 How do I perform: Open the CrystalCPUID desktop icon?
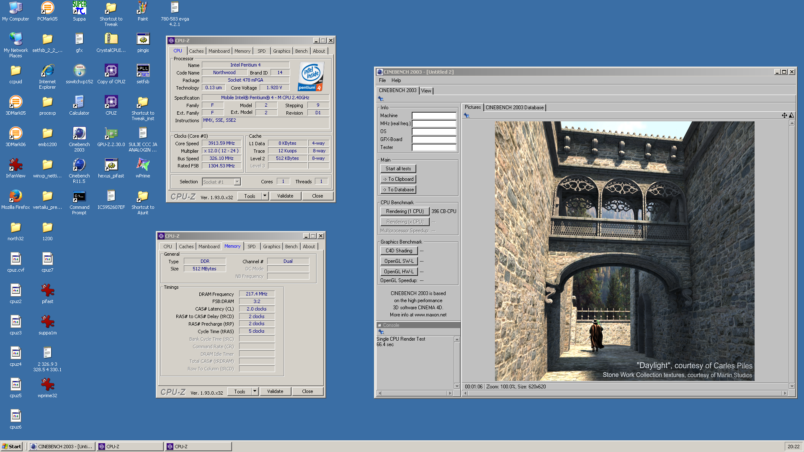111,42
